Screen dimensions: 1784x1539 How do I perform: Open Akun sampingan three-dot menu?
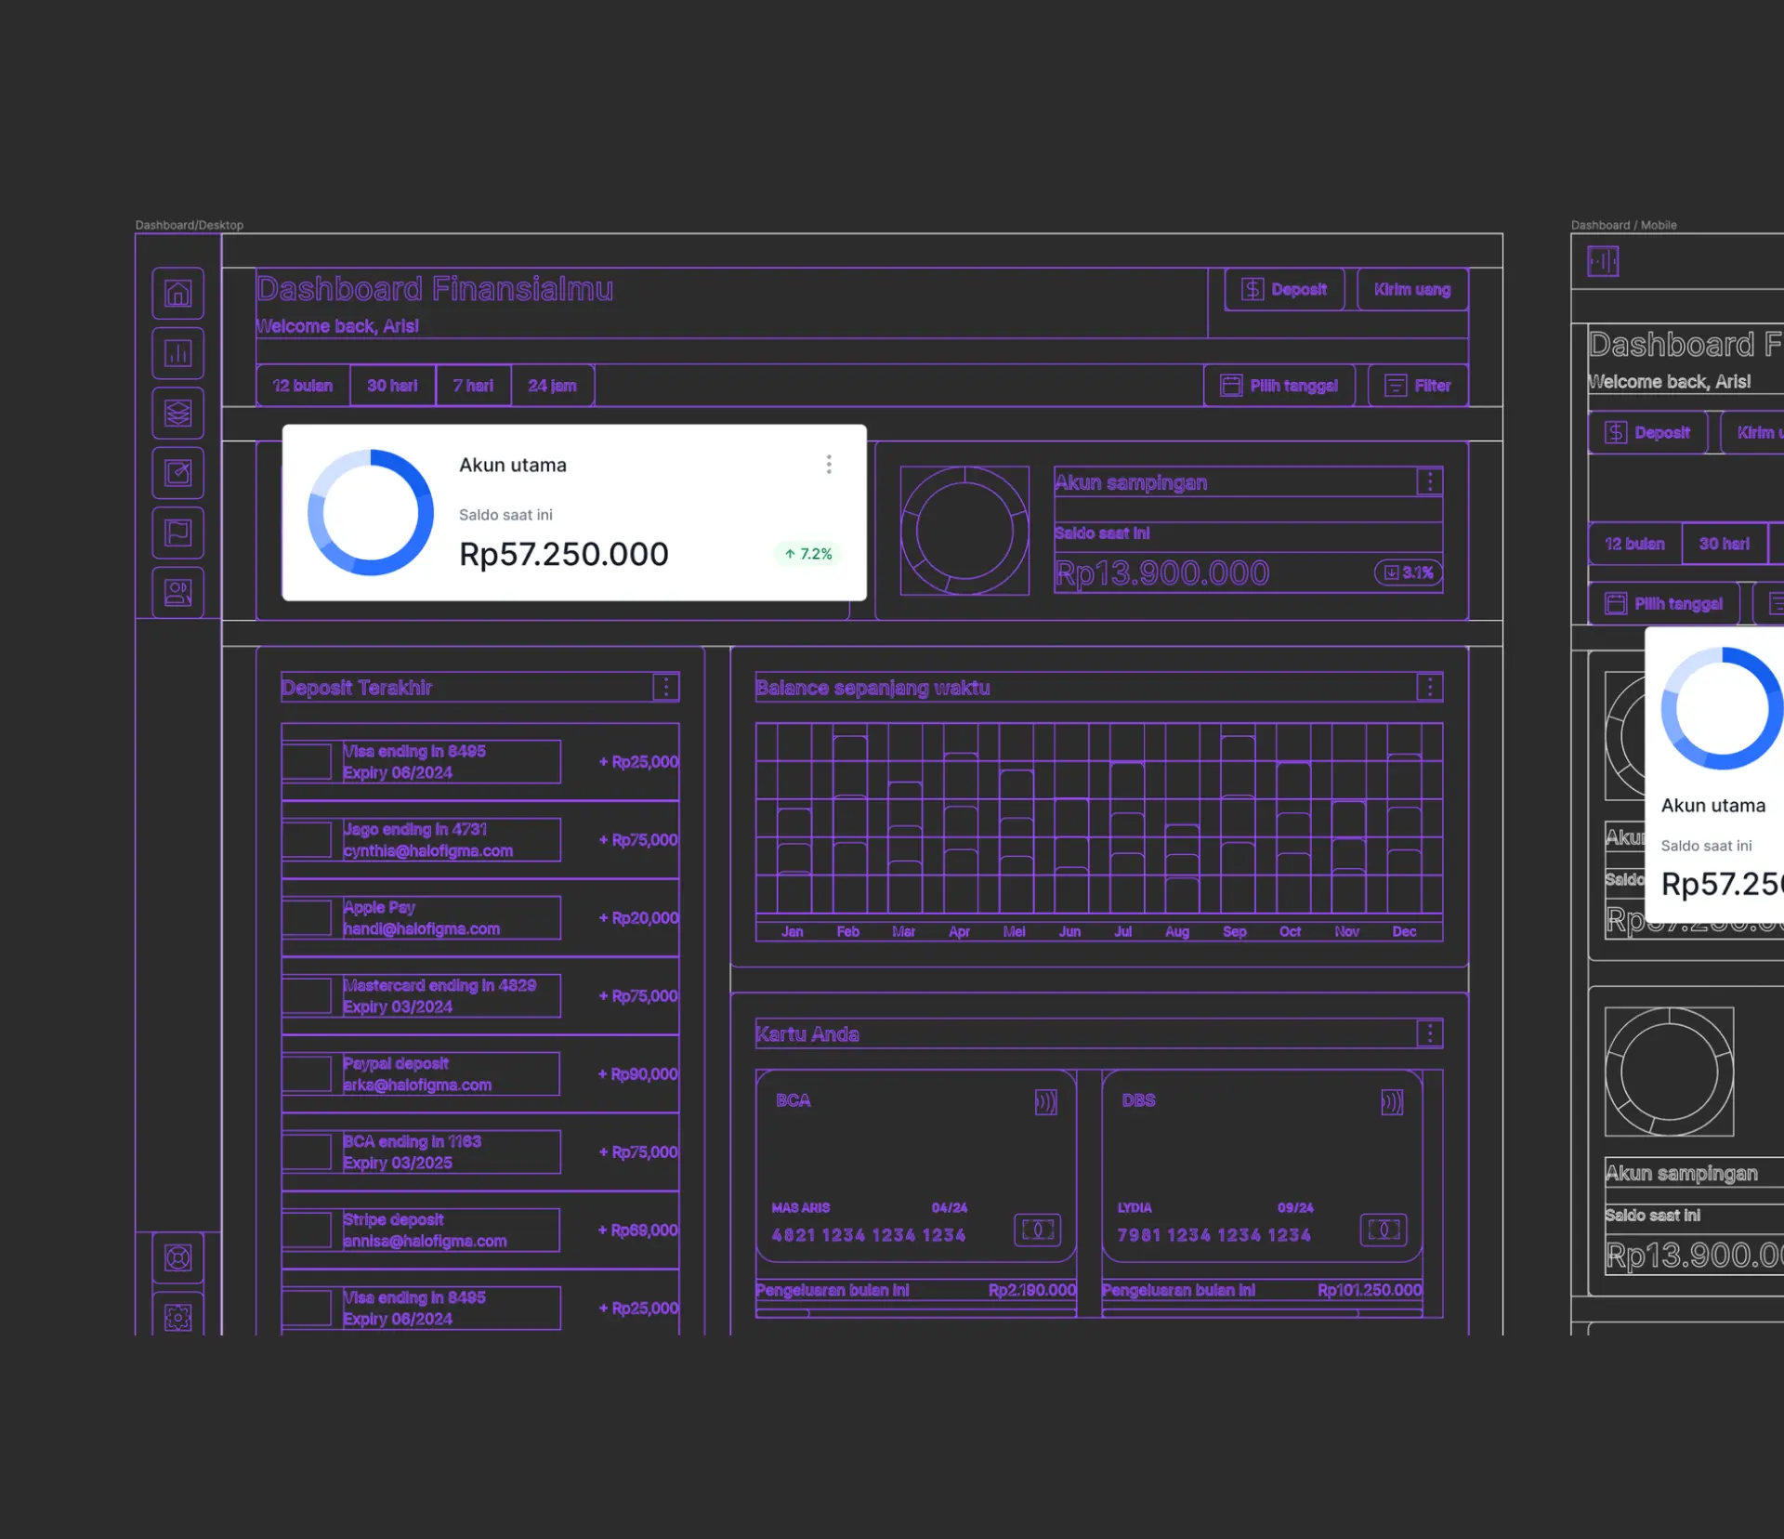pos(1430,481)
